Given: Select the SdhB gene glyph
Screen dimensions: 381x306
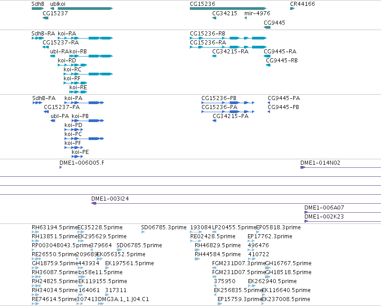Looking at the screenshot, I should pyautogui.click(x=38, y=9).
